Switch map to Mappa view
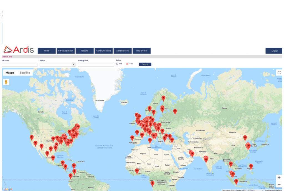Image resolution: width=284 pixels, height=192 pixels. coord(10,73)
